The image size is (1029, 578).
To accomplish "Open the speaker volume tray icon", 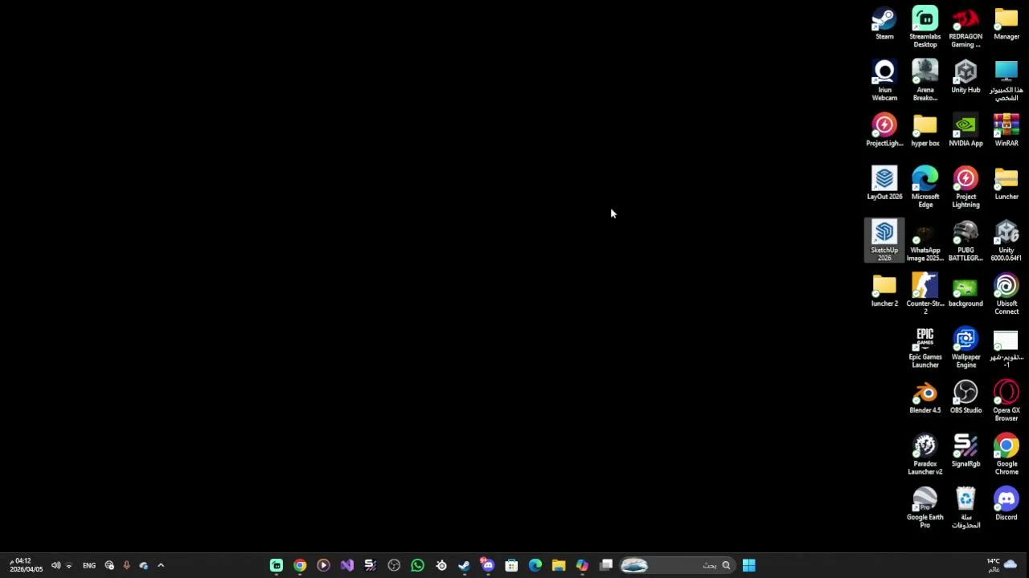I will [x=55, y=565].
